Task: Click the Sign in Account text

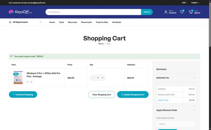Action: coord(172,12)
